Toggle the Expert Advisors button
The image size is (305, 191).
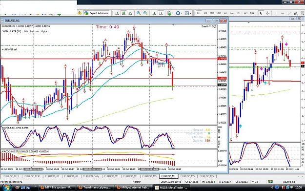96,13
